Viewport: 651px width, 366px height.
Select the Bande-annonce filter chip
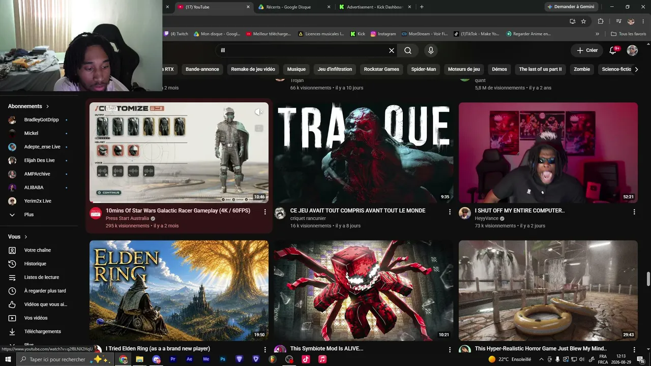pos(202,69)
